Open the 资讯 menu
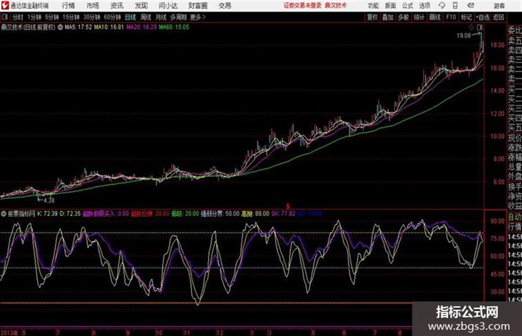The height and width of the screenshot is (336, 522). coord(117,6)
